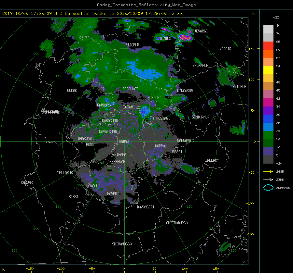Click the SHIRAHATTI city label
This screenshot has height=273, width=293.
(x=122, y=155)
